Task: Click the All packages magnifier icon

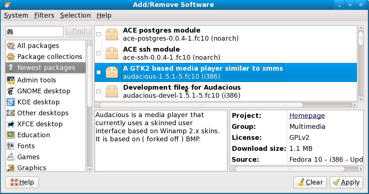Action: tap(11, 46)
